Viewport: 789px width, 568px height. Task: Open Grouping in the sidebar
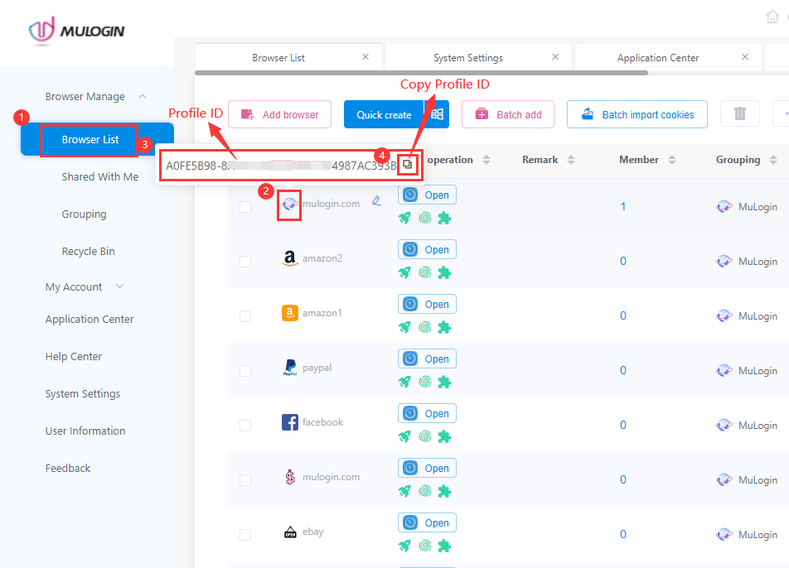(84, 214)
